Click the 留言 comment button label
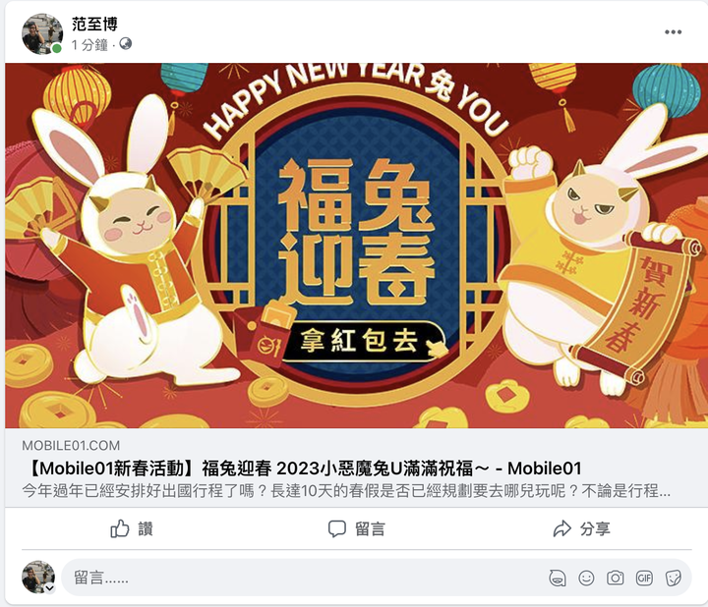Image resolution: width=708 pixels, height=607 pixels. [370, 529]
